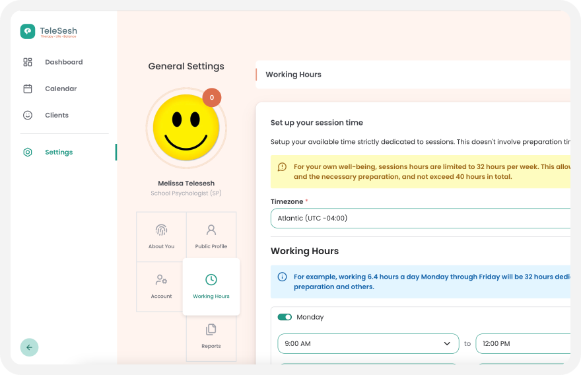Click the Settings hexagon icon

pos(28,153)
